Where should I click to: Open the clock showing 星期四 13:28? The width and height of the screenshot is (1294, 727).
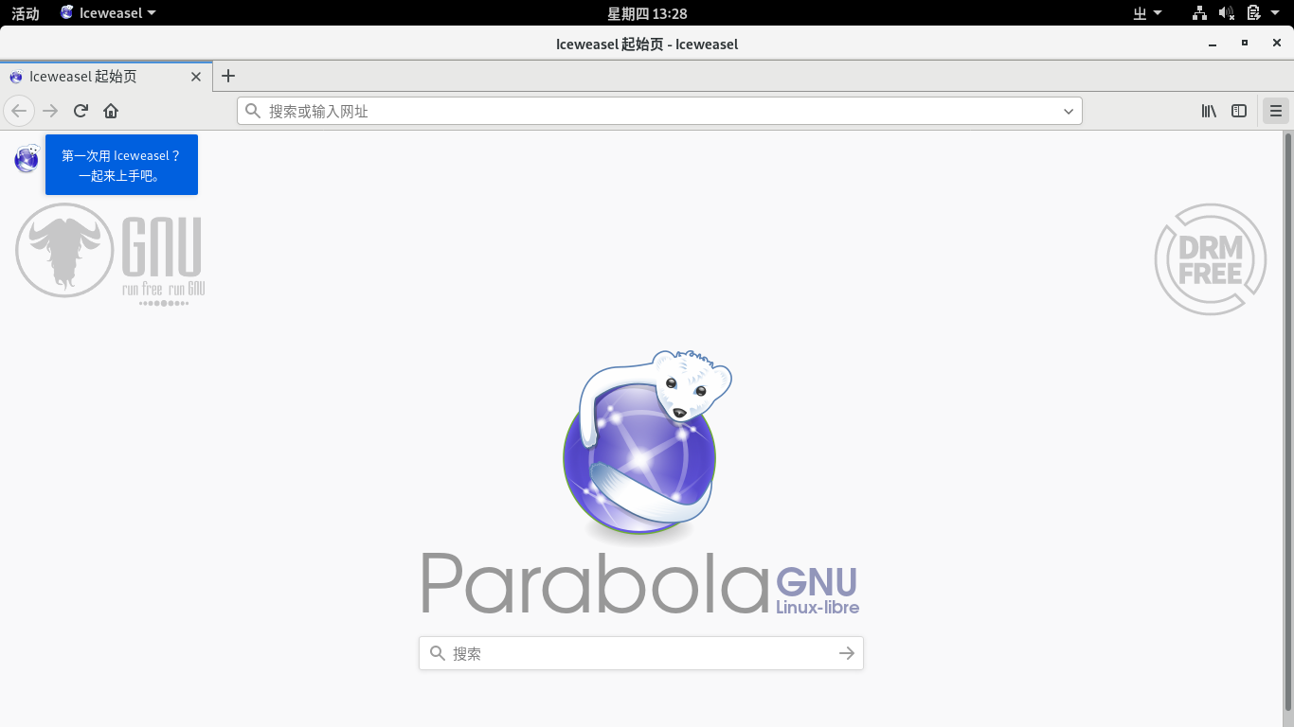(x=647, y=13)
